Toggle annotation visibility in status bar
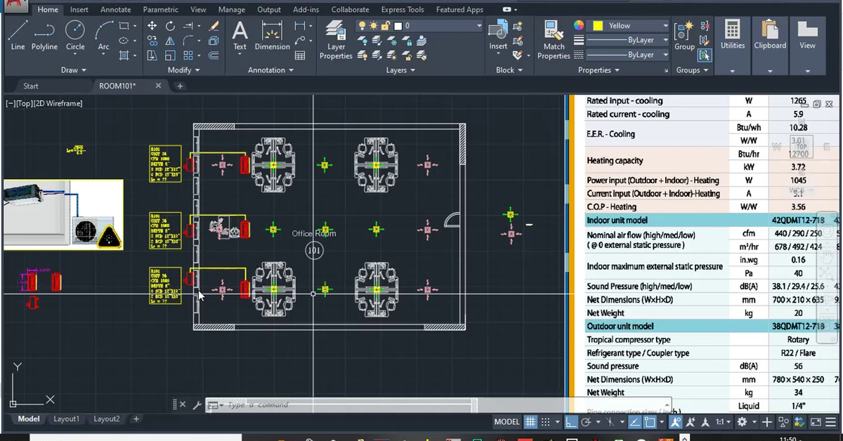843x441 pixels. [676, 422]
